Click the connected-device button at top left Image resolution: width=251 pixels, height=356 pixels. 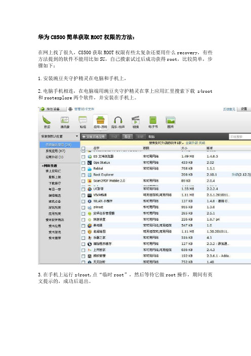pyautogui.click(x=53, y=109)
